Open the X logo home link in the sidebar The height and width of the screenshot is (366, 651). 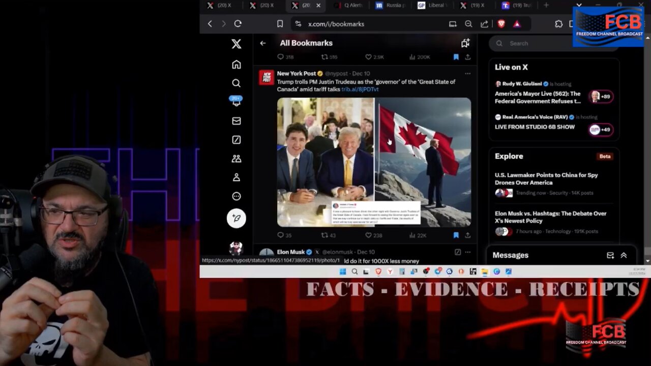[236, 44]
